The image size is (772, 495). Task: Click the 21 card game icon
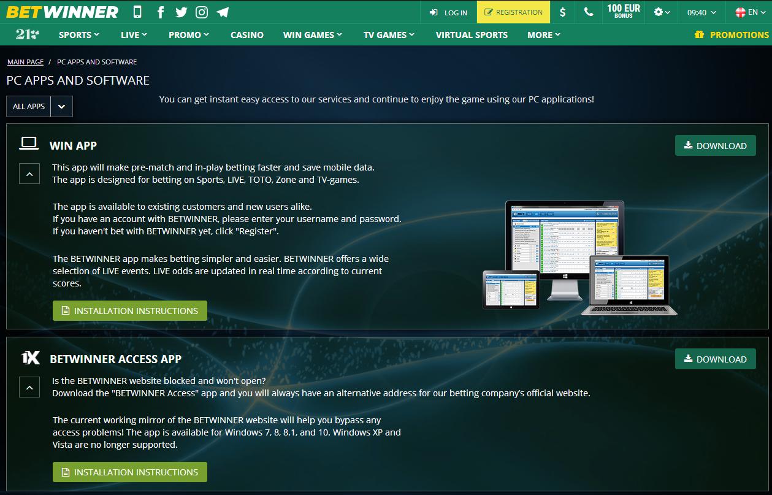[x=28, y=34]
